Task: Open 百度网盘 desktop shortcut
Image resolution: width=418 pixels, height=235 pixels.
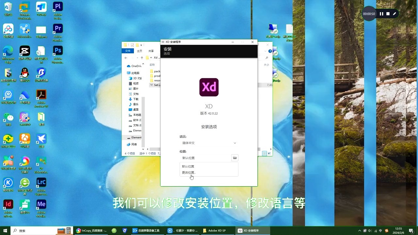Action: point(8,31)
